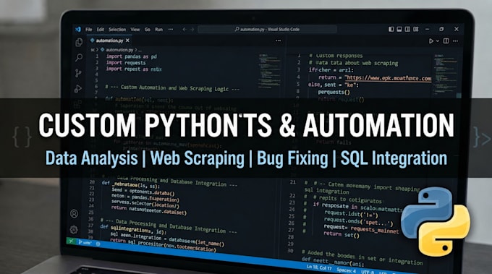Screen dimensions: 492x274
Task: Open the Manage gear icon in the activity bar
Action: (x=74, y=229)
